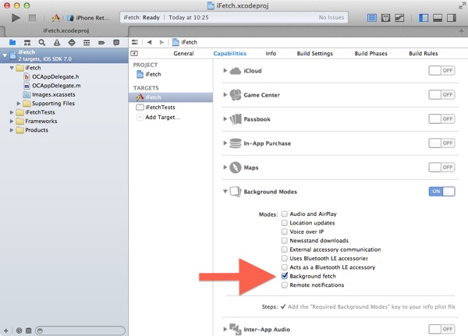Viewport: 468px width, 336px height.
Task: Expand the Maps section
Action: coord(225,168)
